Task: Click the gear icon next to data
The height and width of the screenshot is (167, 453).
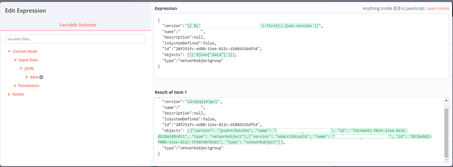Action: tap(41, 77)
